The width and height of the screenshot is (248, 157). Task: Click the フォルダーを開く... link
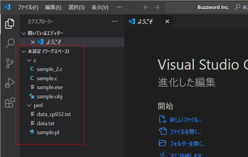pyautogui.click(x=187, y=144)
